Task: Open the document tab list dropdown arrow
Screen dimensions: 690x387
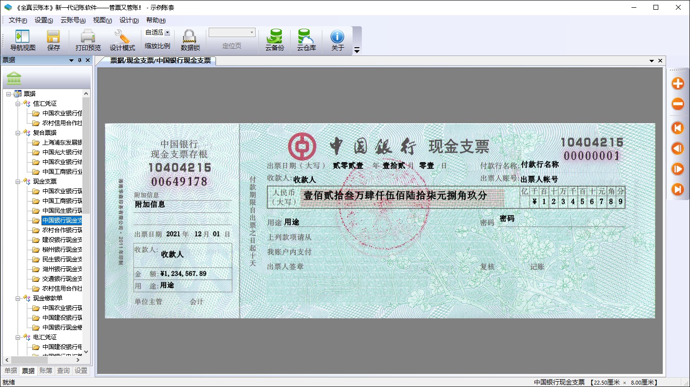Action: pos(652,61)
